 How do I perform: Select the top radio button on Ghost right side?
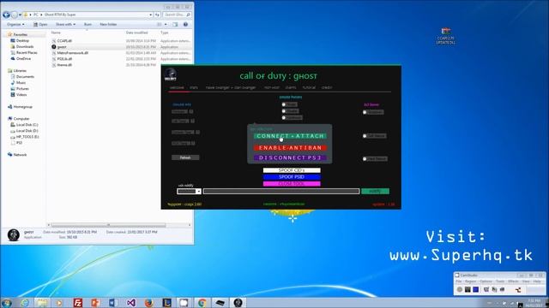pyautogui.click(x=365, y=112)
